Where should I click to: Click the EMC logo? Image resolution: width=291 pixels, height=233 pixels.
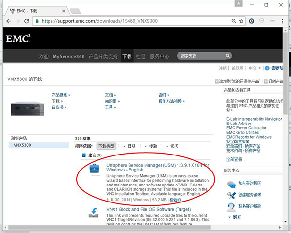click(x=18, y=39)
